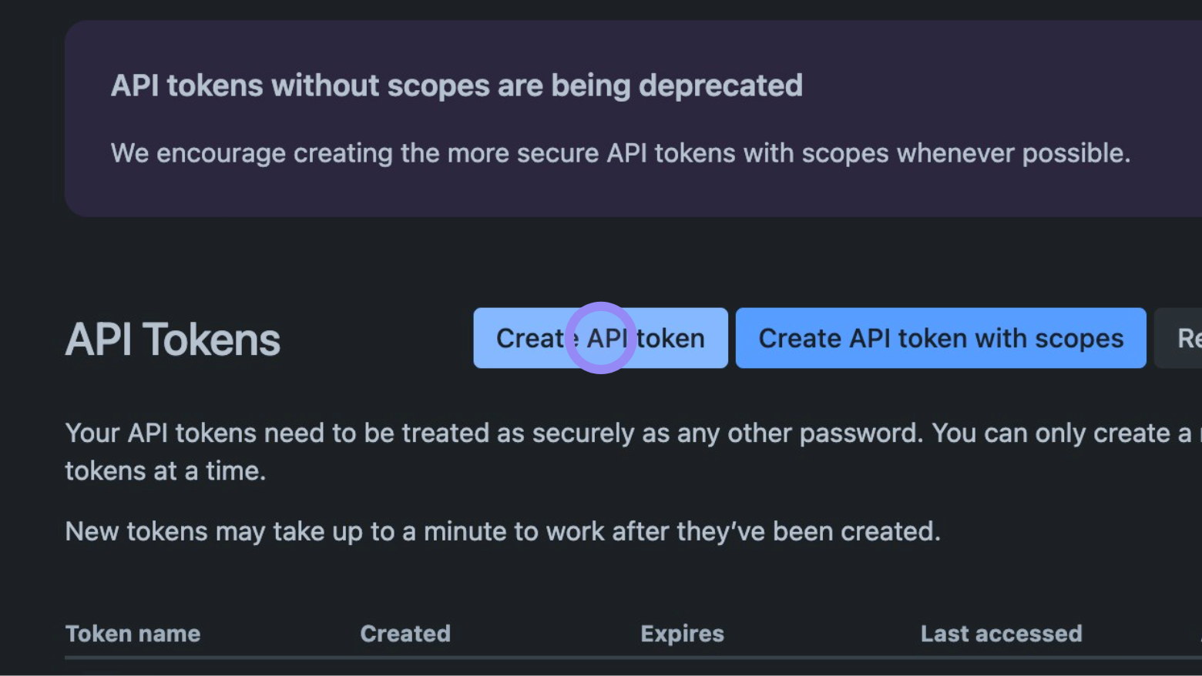Click the Create API token button
The width and height of the screenshot is (1202, 676).
[600, 338]
